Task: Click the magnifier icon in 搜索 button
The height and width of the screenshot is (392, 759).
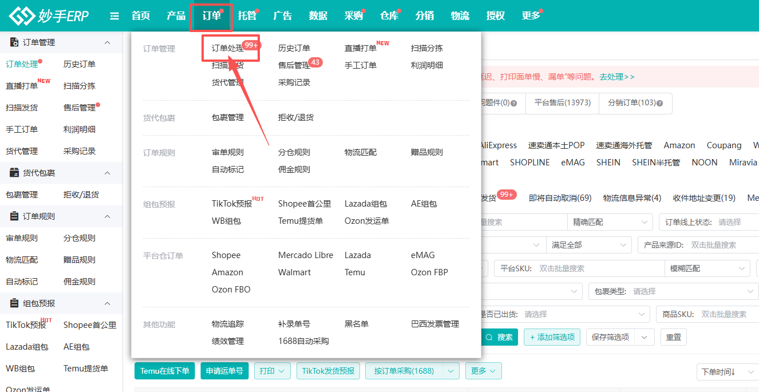Action: pos(489,337)
